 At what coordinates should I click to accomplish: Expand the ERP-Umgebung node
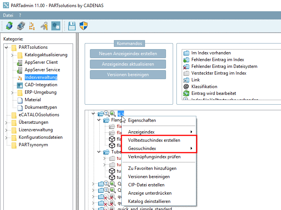click(12, 93)
